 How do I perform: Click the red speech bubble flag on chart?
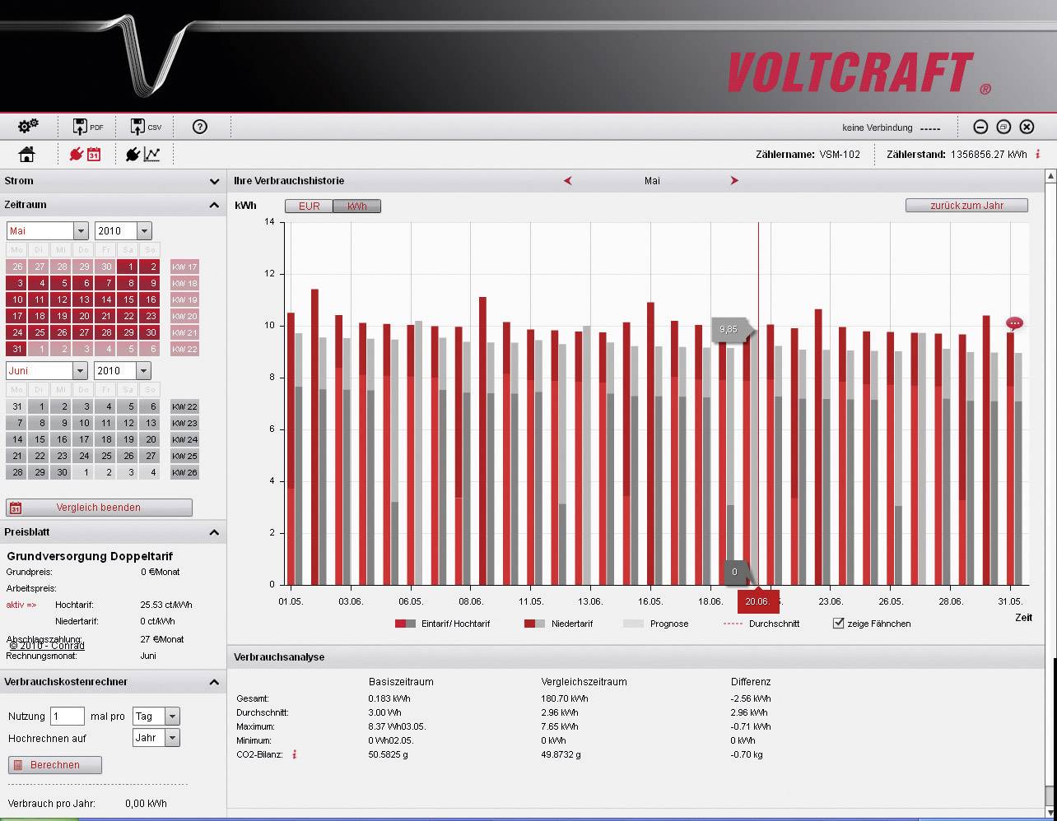click(x=1014, y=323)
